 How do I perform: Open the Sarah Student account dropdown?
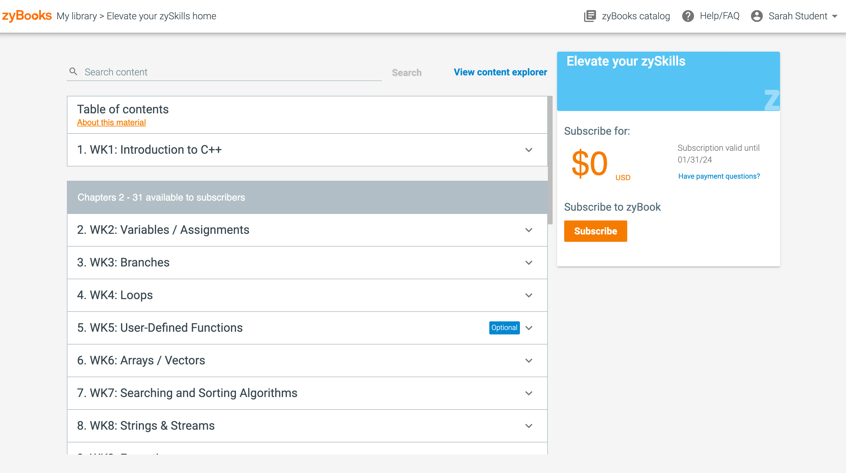[x=835, y=16]
